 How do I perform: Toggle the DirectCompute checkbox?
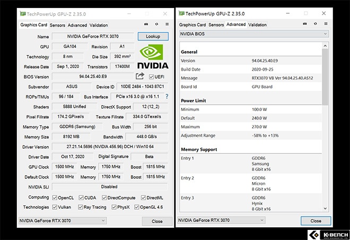(104, 198)
